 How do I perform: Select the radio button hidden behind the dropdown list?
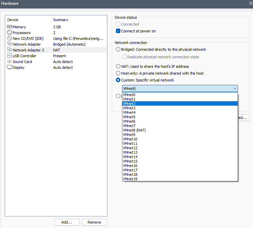click(118, 96)
